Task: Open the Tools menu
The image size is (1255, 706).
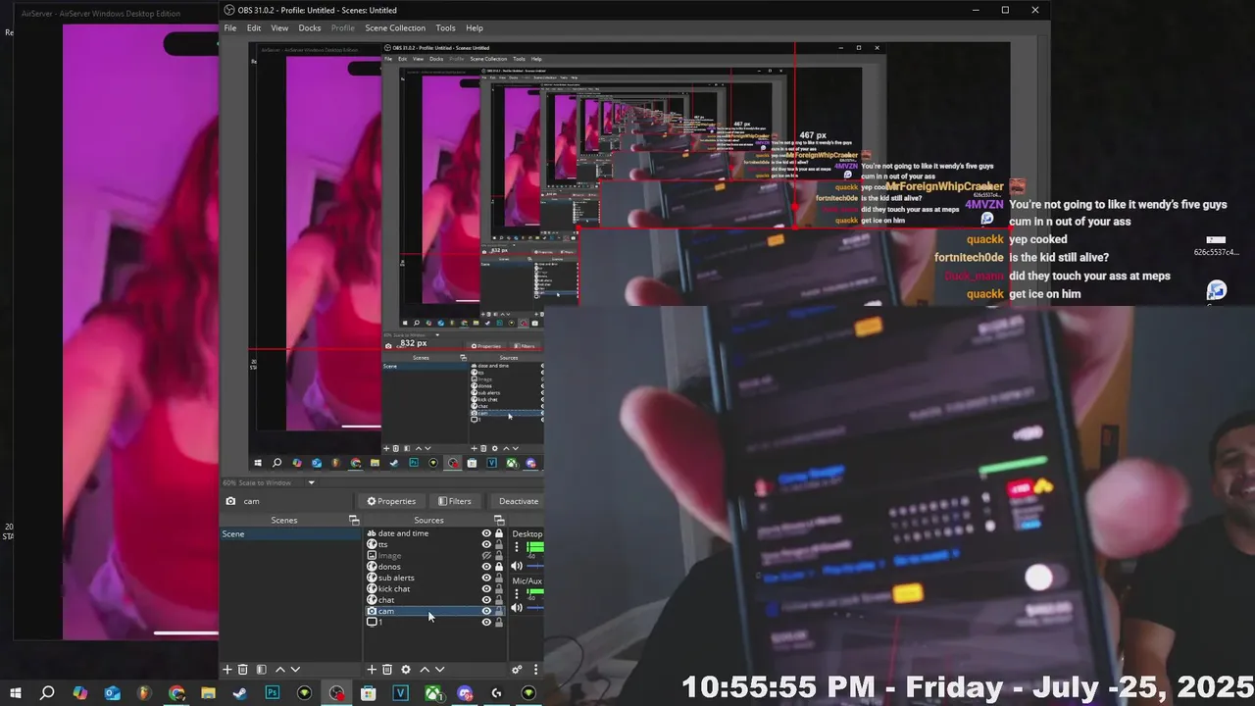Action: [x=445, y=27]
